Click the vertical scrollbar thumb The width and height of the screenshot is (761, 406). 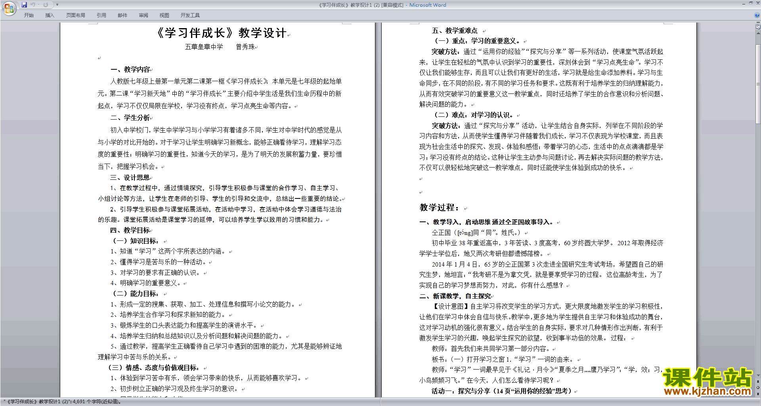point(758,84)
